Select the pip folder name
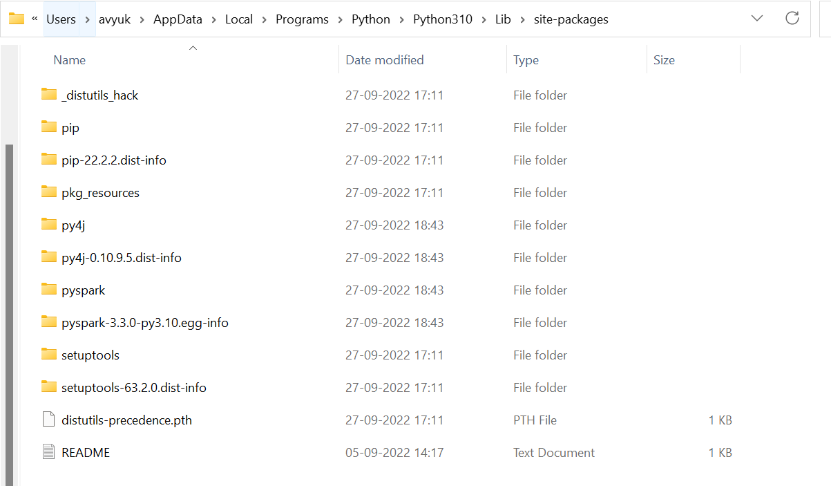The width and height of the screenshot is (831, 486). (70, 127)
